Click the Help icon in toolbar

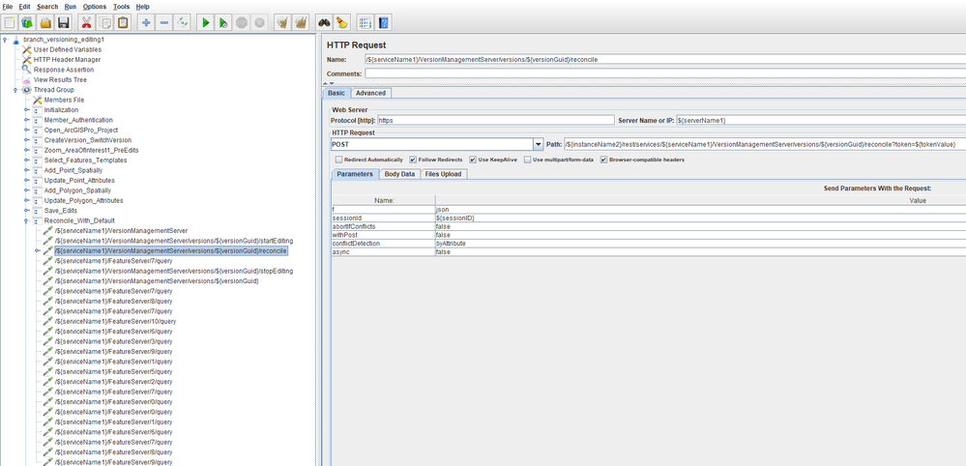pyautogui.click(x=384, y=22)
